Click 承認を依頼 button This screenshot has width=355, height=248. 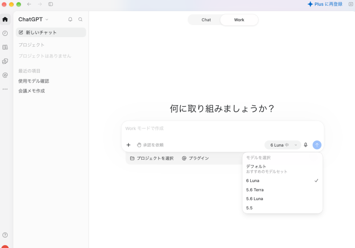tap(150, 145)
